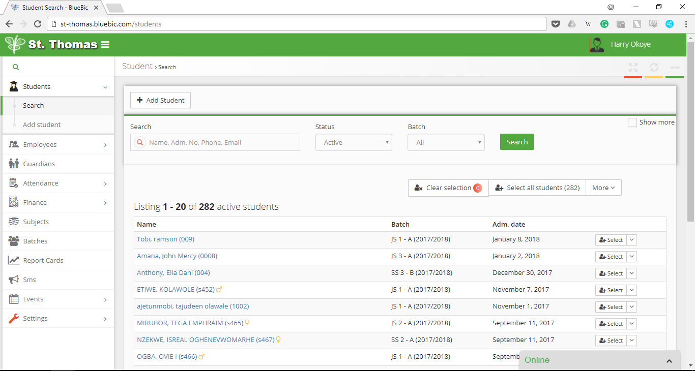Screen dimensions: 695x371
Task: Click the green Search button
Action: click(517, 142)
